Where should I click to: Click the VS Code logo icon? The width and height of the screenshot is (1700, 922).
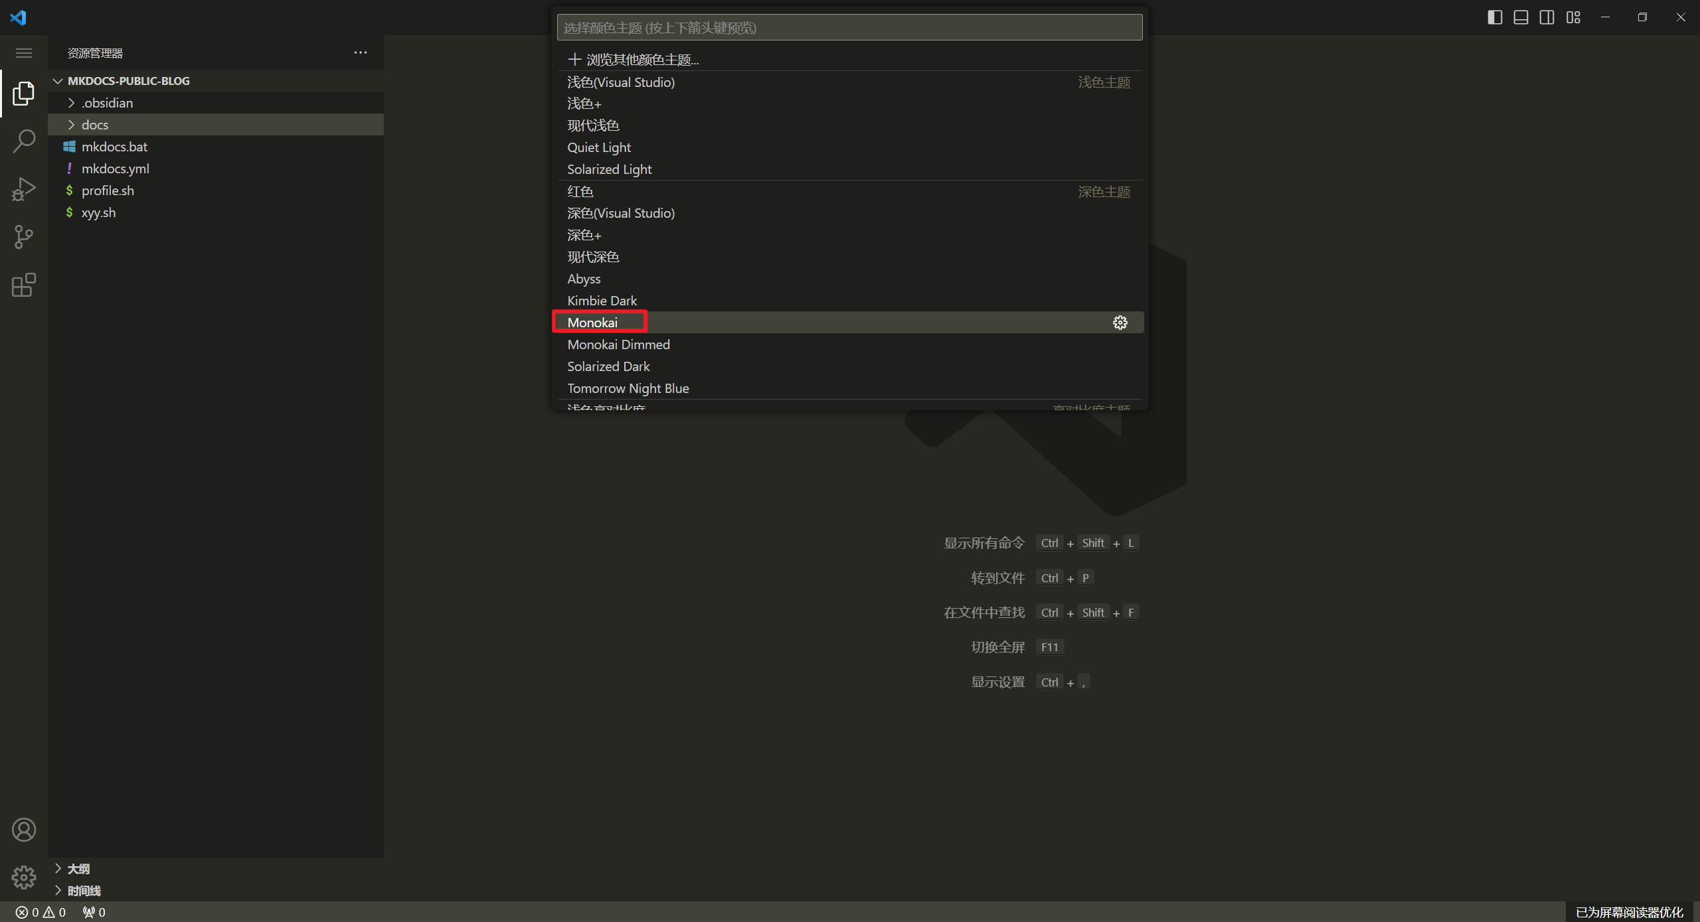pos(18,17)
